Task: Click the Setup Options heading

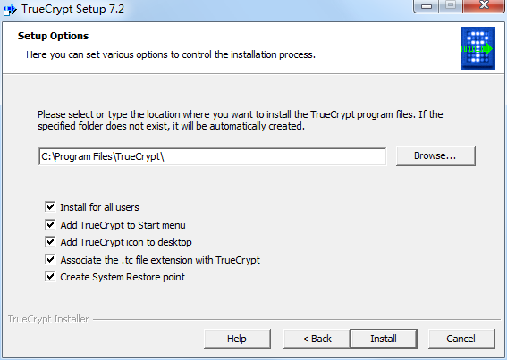Action: 53,36
